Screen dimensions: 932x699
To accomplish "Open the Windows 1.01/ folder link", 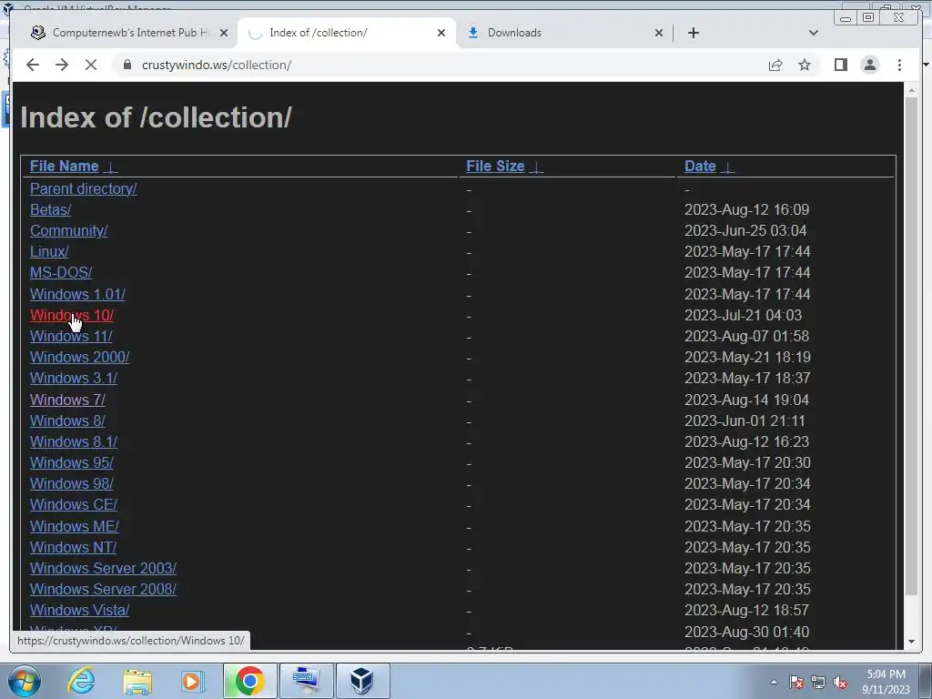I will (77, 294).
